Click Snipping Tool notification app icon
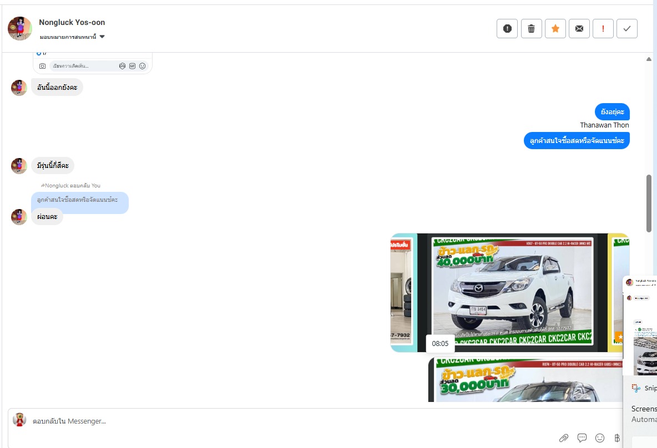657x448 pixels. coord(635,388)
